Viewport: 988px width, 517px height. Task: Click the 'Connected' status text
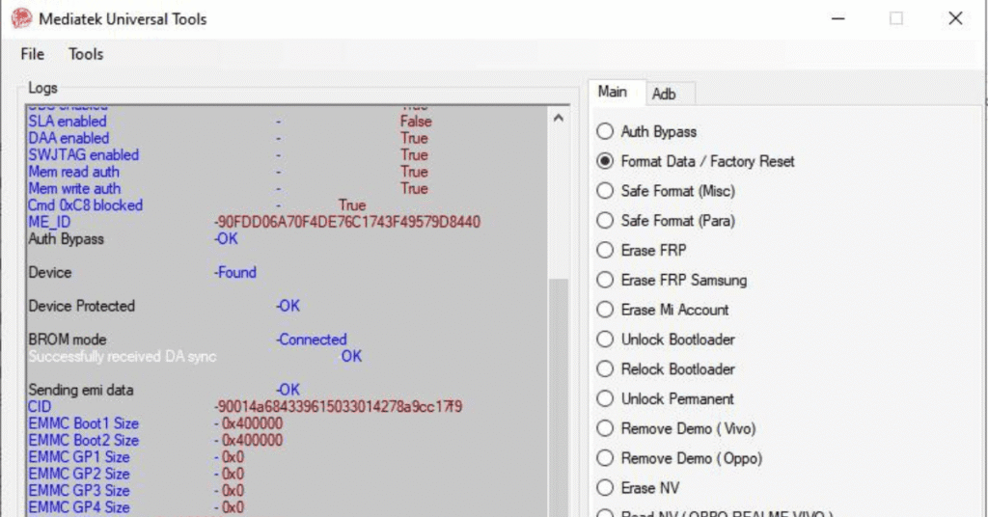(312, 339)
